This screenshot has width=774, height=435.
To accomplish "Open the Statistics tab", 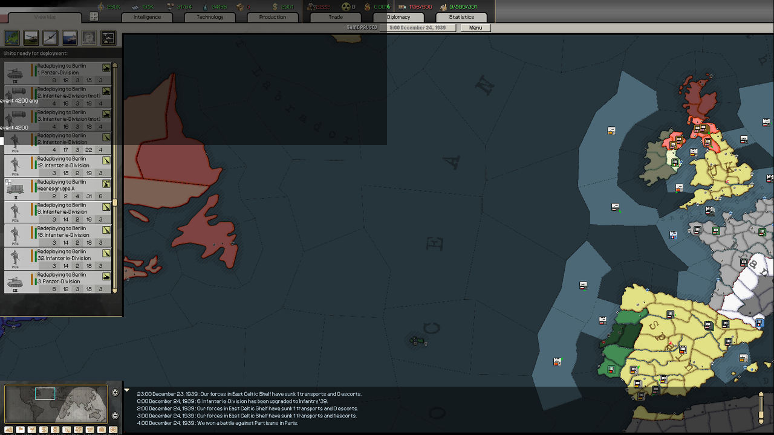I will [461, 18].
